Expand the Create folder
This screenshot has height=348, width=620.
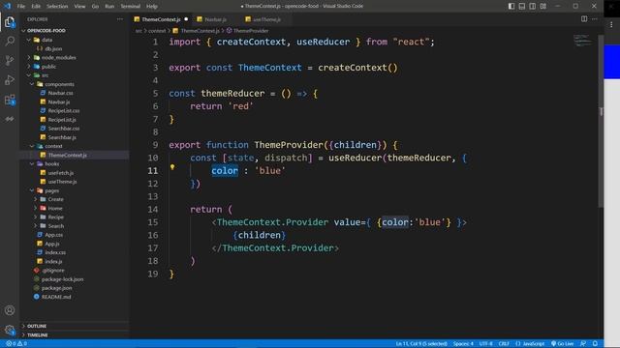click(x=55, y=199)
